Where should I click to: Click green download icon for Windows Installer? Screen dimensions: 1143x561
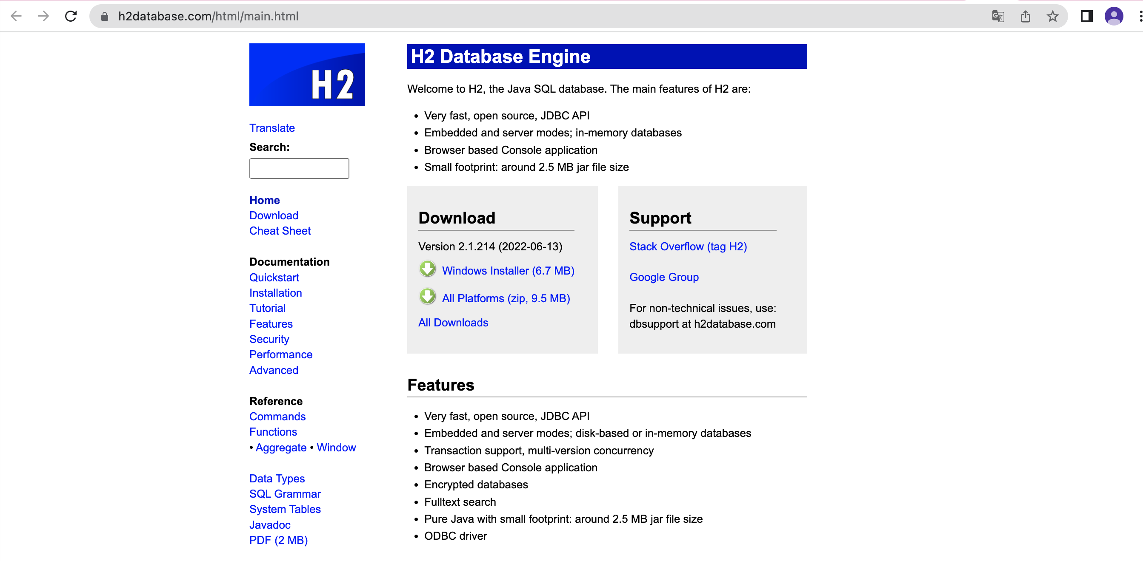[427, 269]
